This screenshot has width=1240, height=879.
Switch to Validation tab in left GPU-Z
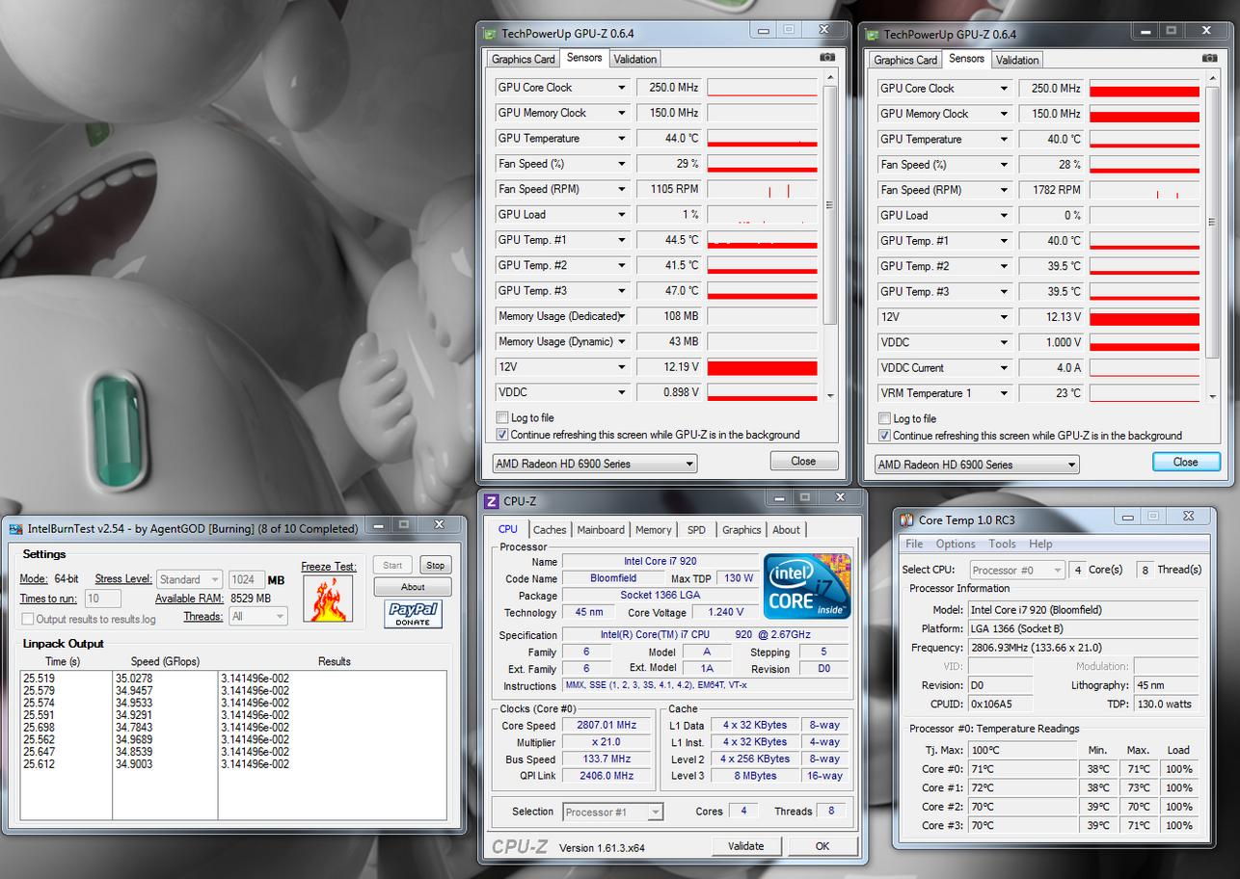[x=635, y=59]
